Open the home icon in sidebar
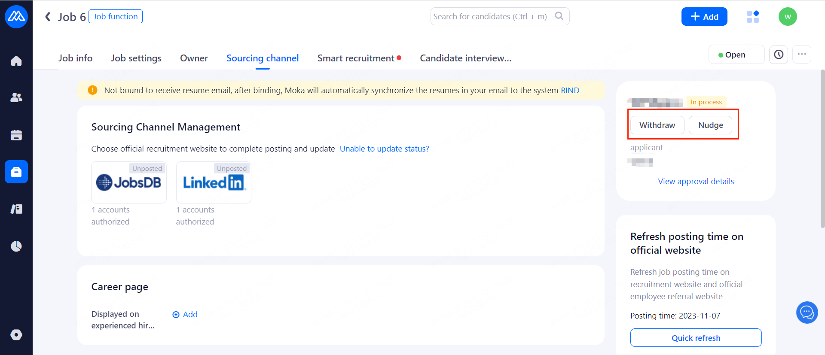The height and width of the screenshot is (355, 825). [x=16, y=61]
